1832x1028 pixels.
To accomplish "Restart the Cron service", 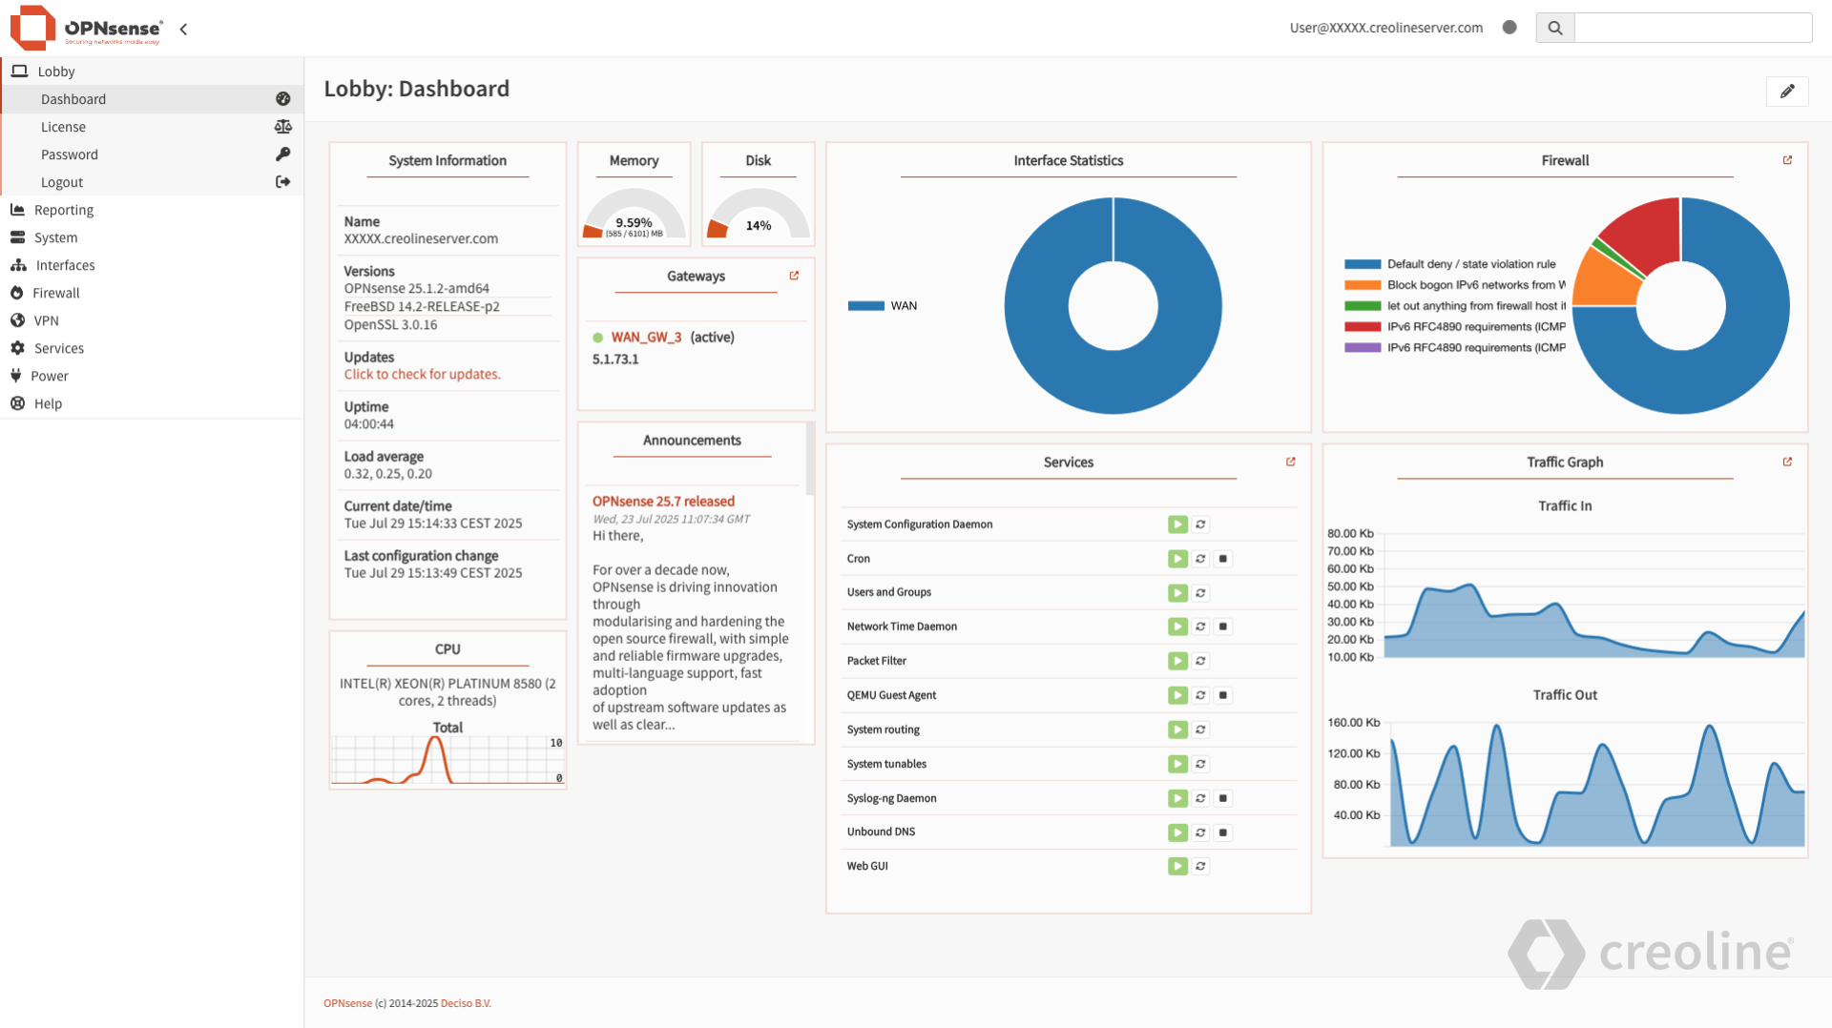I will point(1200,559).
